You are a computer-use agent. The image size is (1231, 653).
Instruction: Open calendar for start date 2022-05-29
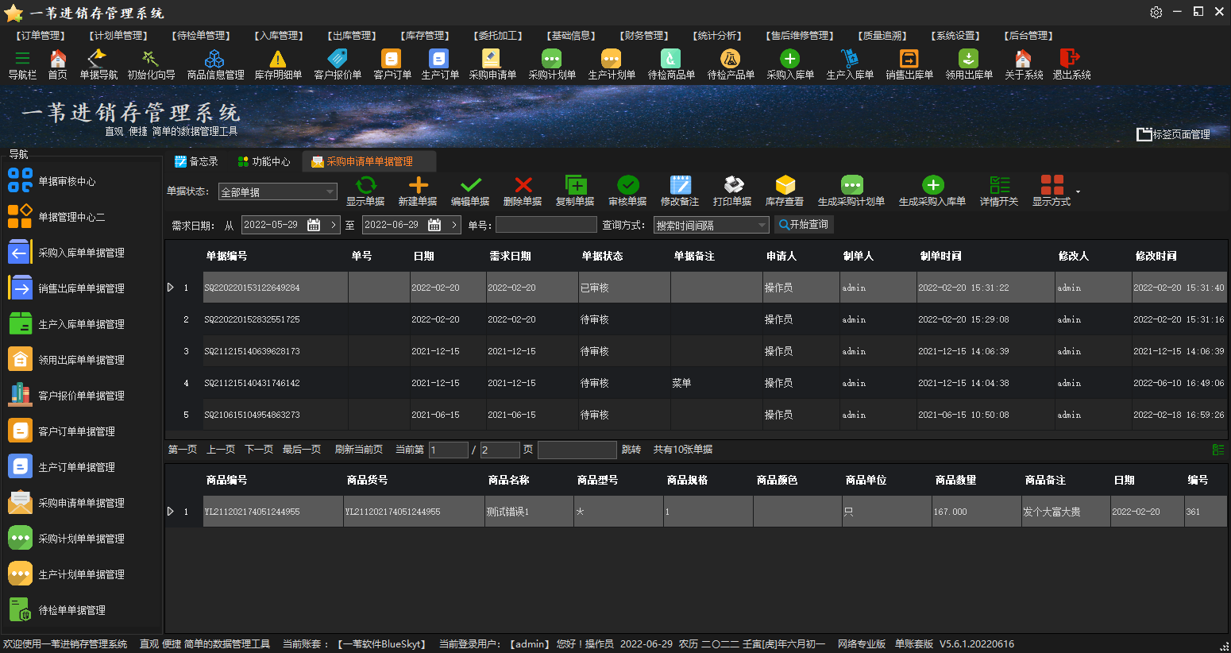[314, 225]
